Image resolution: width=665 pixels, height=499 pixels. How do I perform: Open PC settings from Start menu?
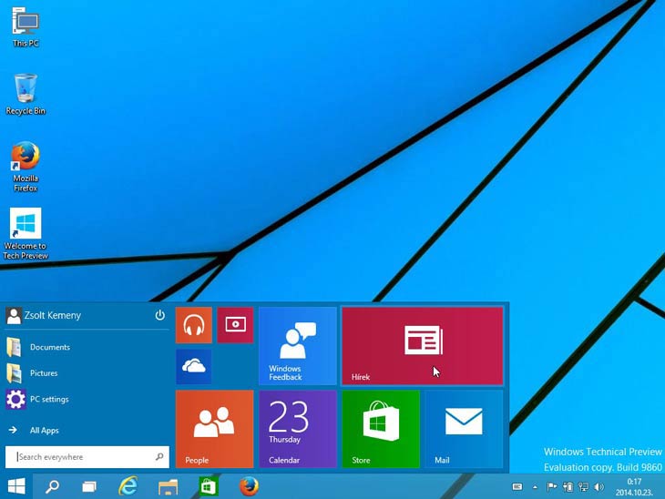click(48, 399)
